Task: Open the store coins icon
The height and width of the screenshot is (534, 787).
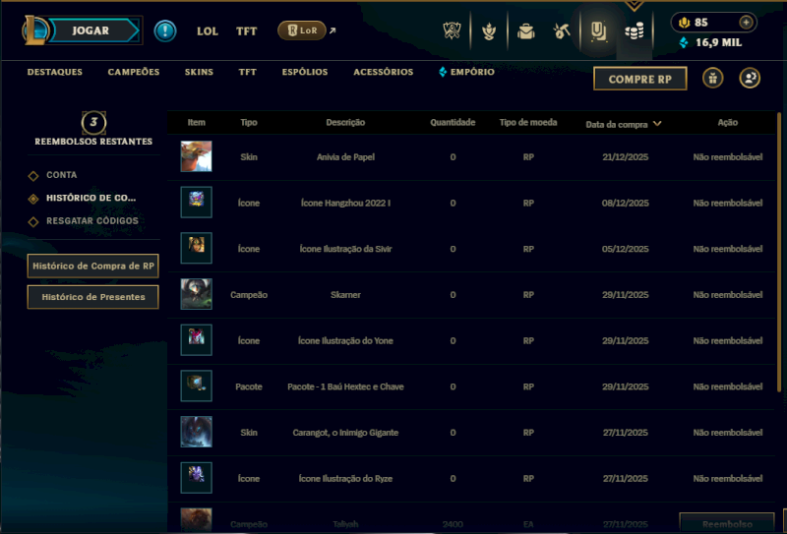Action: [x=635, y=31]
